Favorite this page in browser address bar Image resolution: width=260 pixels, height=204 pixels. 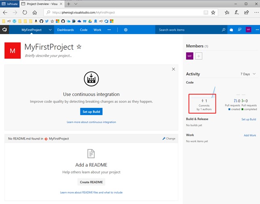pos(213,13)
